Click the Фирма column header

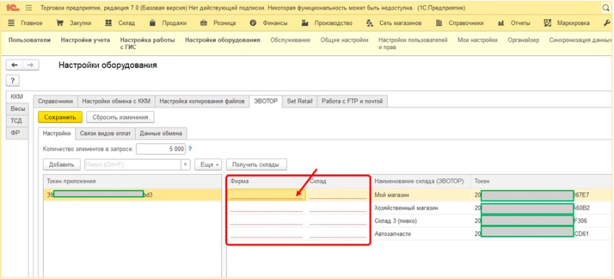(266, 181)
